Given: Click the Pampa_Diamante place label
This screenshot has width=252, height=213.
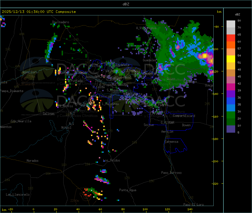Looking at the screenshot, I should click(x=12, y=91).
